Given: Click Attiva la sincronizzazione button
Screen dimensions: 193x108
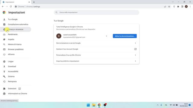Looking at the screenshot, I should tap(125, 36).
